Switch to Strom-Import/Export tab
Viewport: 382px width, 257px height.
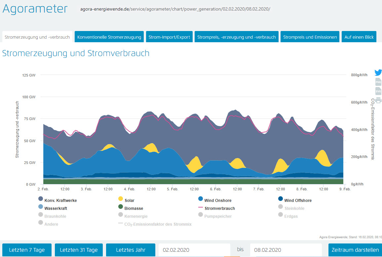pos(169,37)
